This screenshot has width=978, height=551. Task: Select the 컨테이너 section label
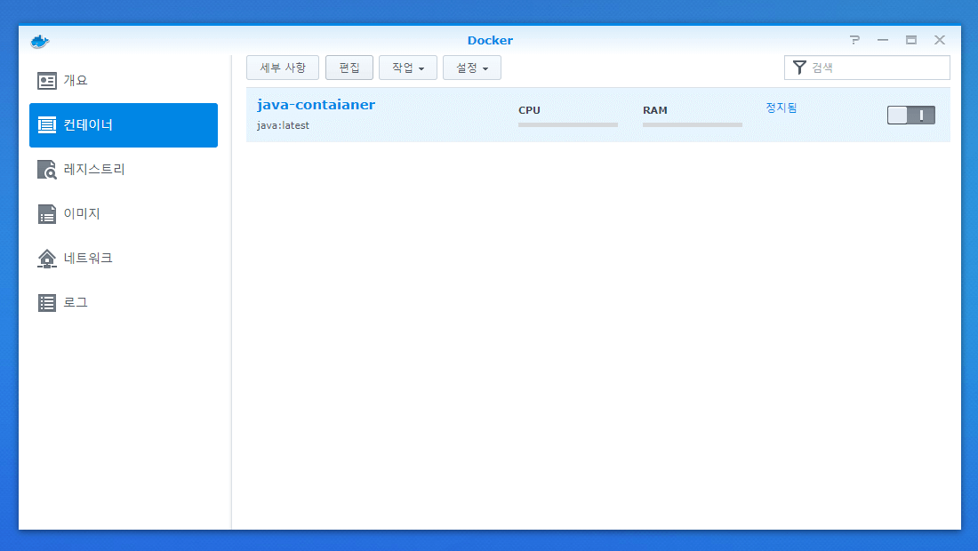(88, 124)
